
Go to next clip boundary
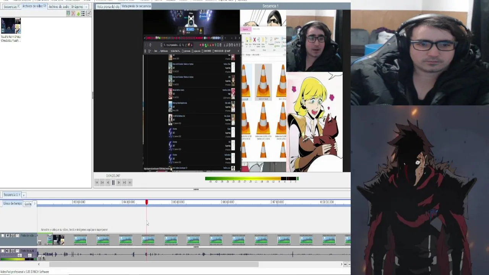click(124, 183)
